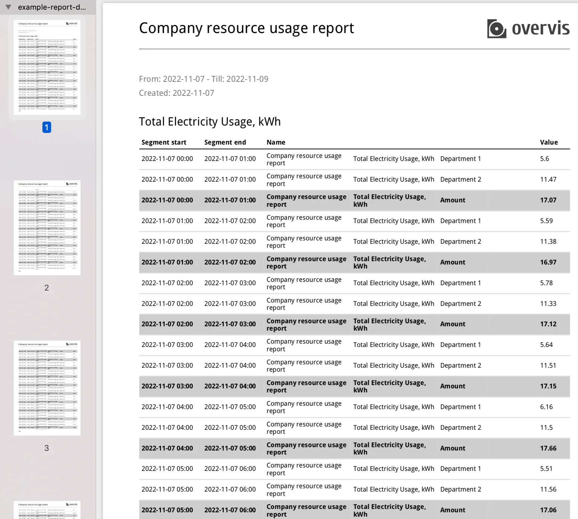This screenshot has height=519, width=578.
Task: Open page 2 thumbnail in sidebar
Action: point(47,228)
